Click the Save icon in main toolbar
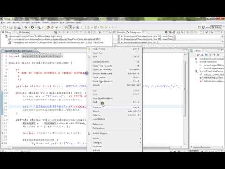Screen dimensions: 225x169 coord(11,27)
